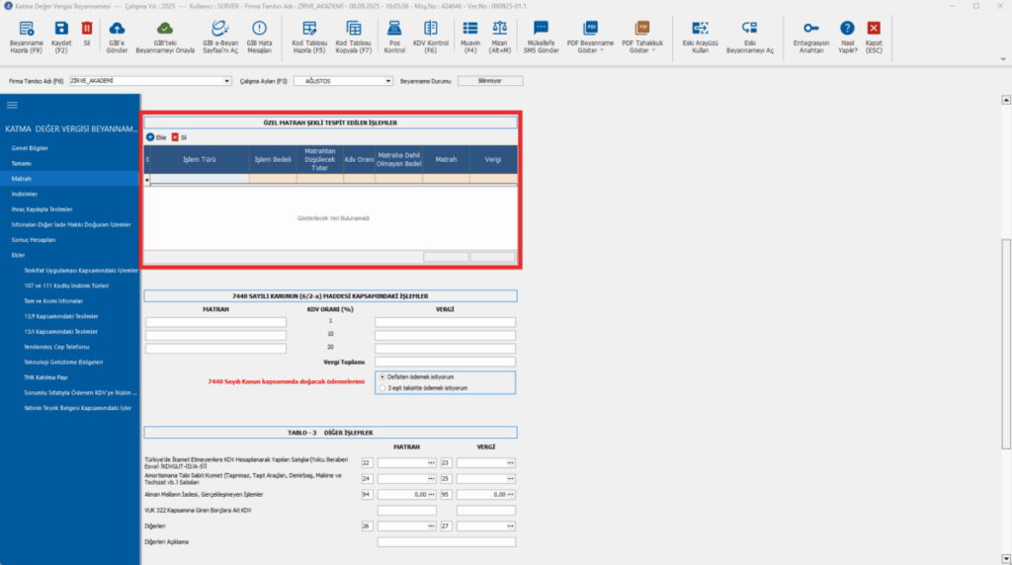This screenshot has width=1012, height=565.
Task: Open Entegrasyon Anahtarı key icon
Action: (x=810, y=29)
